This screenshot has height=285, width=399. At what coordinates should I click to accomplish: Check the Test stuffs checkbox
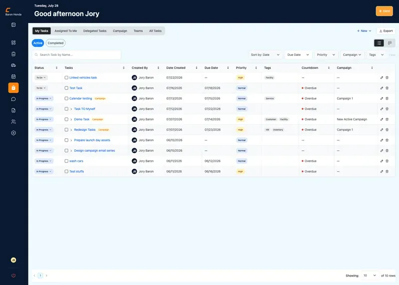point(66,172)
